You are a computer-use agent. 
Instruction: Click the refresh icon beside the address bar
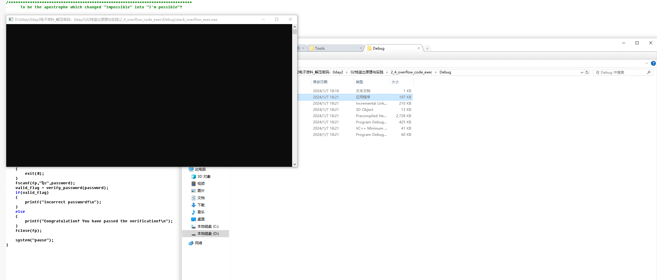587,72
